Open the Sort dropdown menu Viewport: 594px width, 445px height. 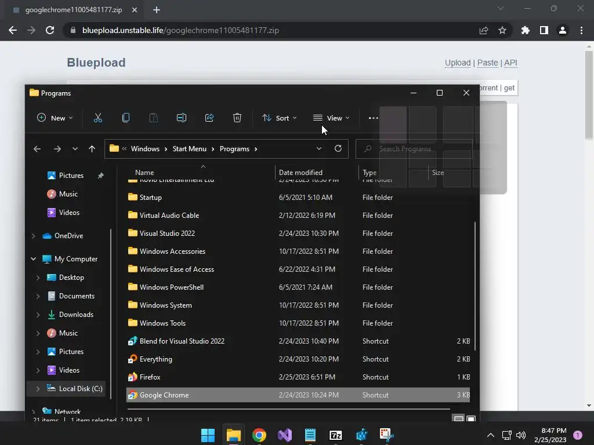(279, 118)
